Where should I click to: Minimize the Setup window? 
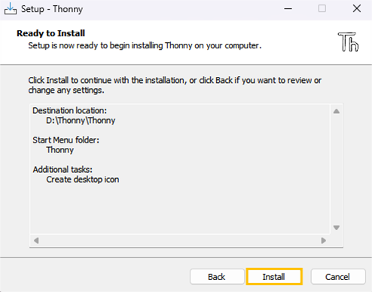coord(288,9)
